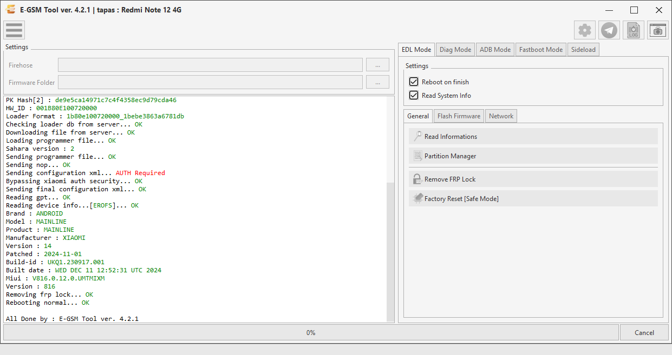Viewport: 672px width, 355px height.
Task: Switch to the EDL Mode tab
Action: (x=416, y=49)
